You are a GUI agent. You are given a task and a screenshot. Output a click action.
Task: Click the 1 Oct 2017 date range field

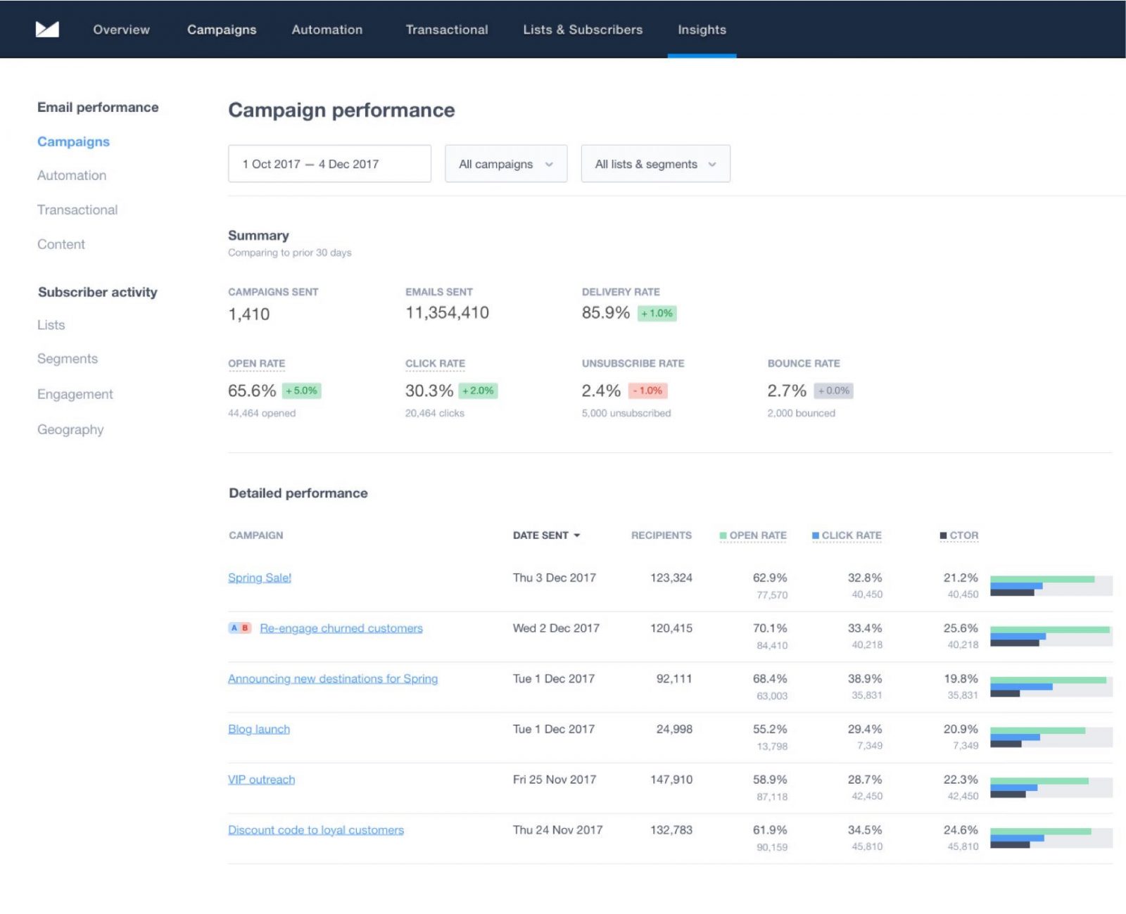[x=329, y=163]
